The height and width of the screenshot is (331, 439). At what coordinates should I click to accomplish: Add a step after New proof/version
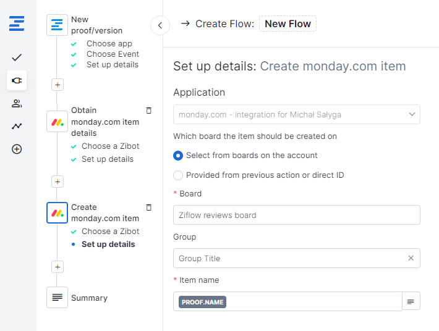(58, 85)
